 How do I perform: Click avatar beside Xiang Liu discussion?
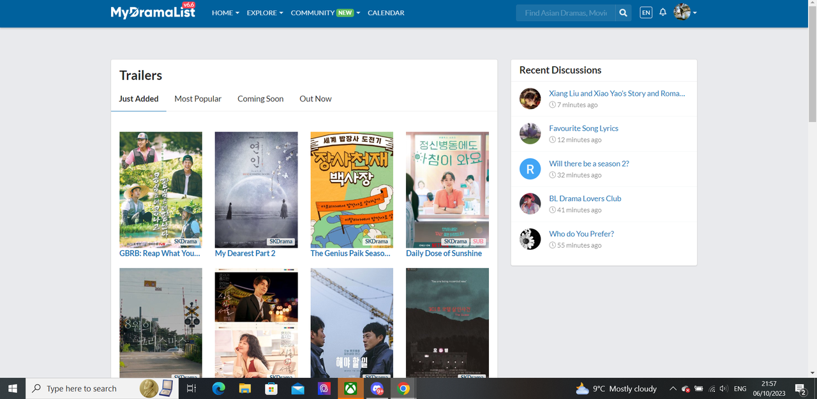click(x=530, y=99)
